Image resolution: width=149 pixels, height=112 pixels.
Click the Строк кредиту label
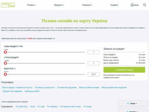(11, 58)
